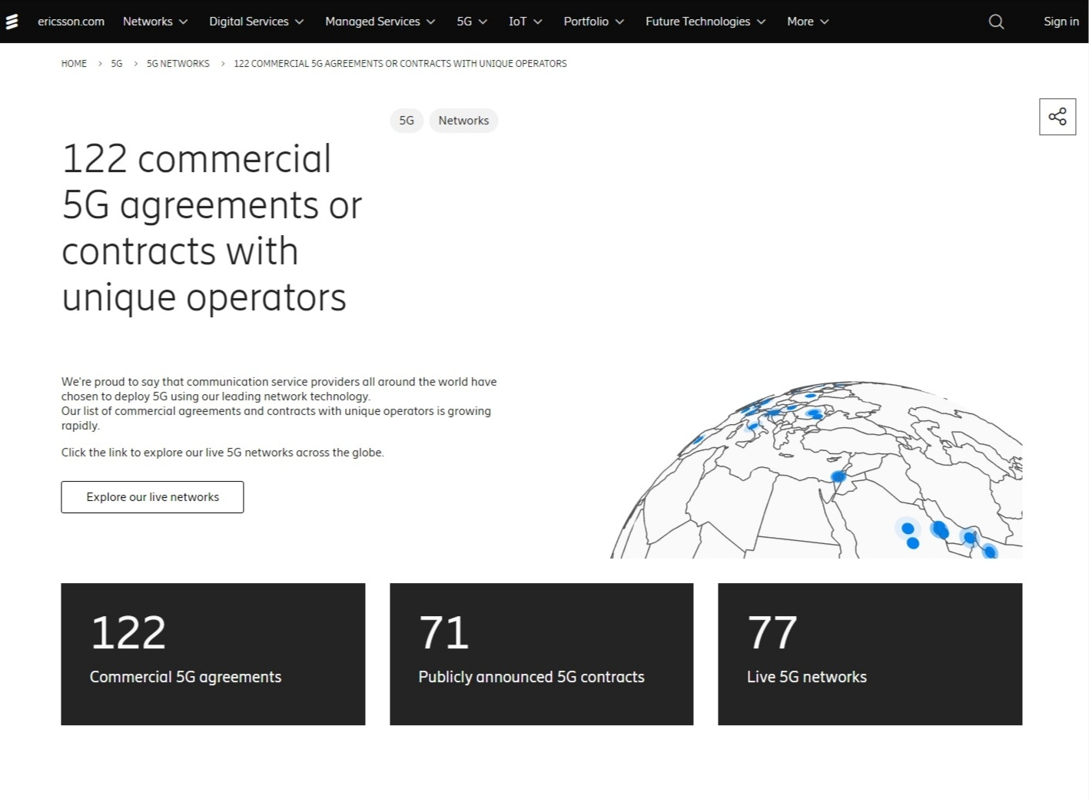Image resolution: width=1089 pixels, height=799 pixels.
Task: Select the 5G tag pill
Action: pos(407,121)
